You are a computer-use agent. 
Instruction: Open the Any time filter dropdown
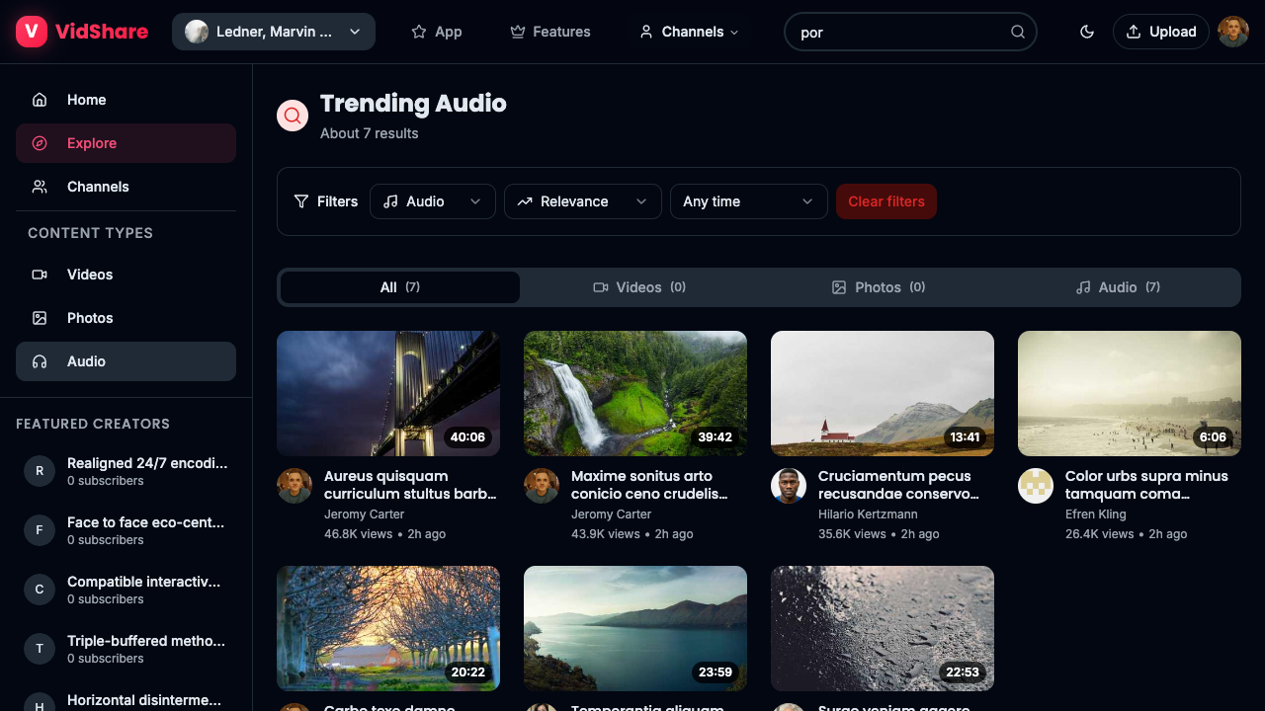coord(749,201)
